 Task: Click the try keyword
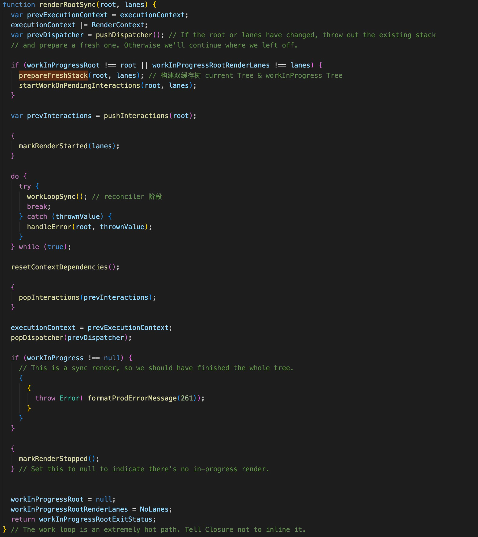[x=25, y=186]
